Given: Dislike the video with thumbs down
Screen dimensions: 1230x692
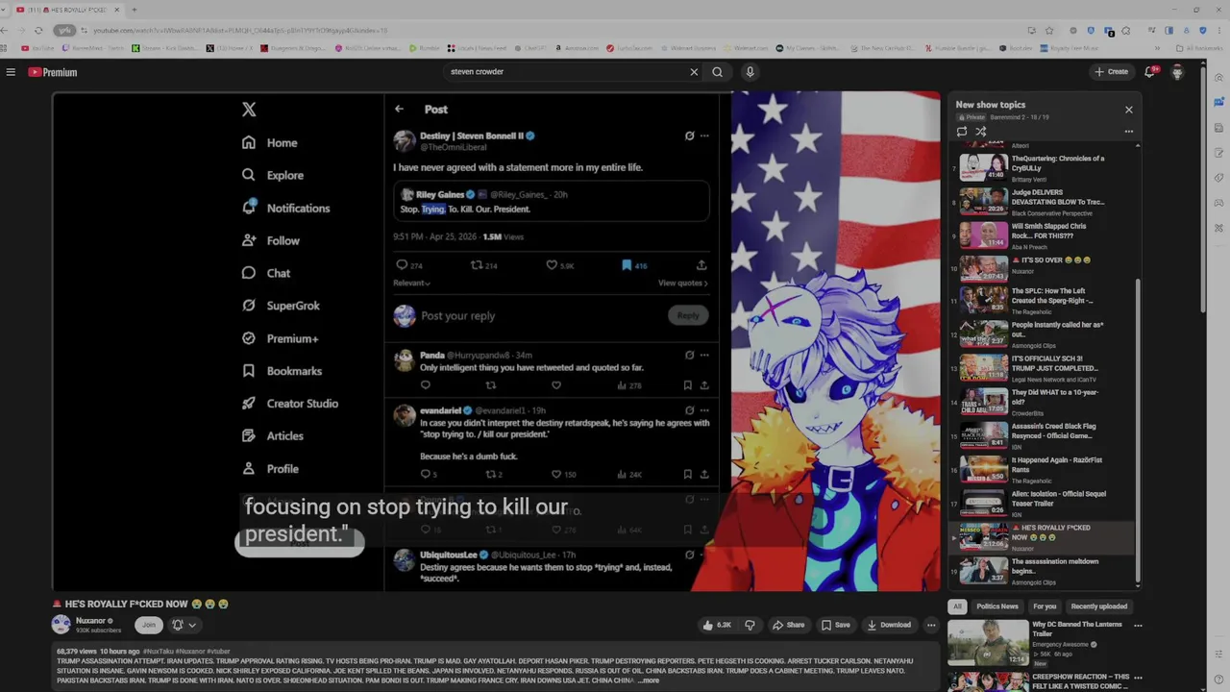Looking at the screenshot, I should click(750, 625).
